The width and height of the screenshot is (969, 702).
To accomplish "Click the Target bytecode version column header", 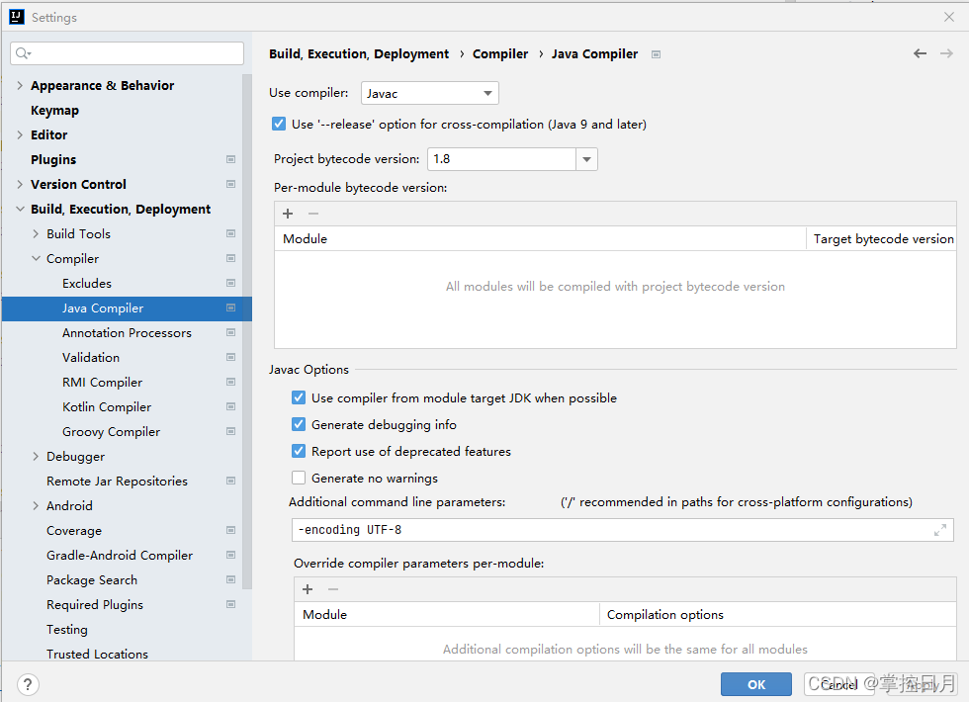I will [x=883, y=238].
